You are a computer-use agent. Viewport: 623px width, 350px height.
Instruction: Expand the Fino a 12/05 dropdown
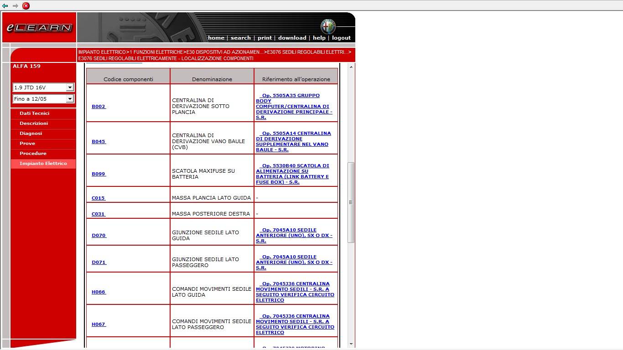tap(43, 98)
